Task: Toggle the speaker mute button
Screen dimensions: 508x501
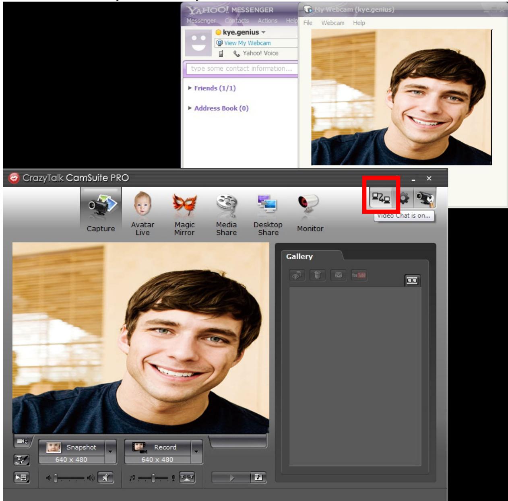Action: click(105, 478)
